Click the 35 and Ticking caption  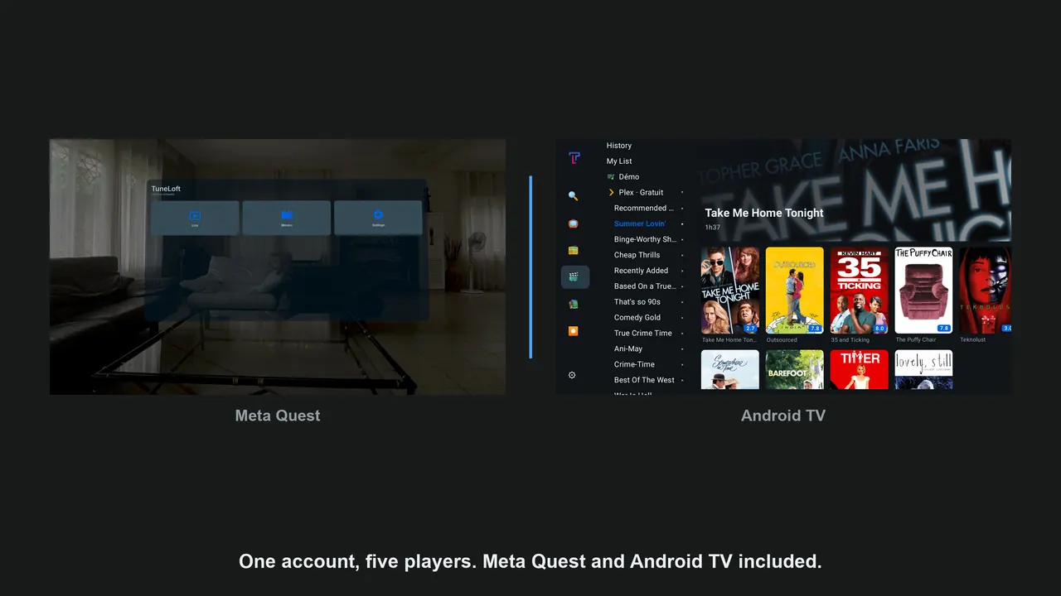(850, 339)
